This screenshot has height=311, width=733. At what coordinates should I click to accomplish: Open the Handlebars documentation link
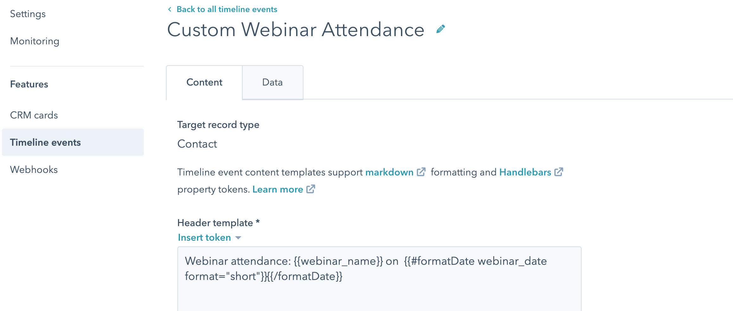pos(525,172)
